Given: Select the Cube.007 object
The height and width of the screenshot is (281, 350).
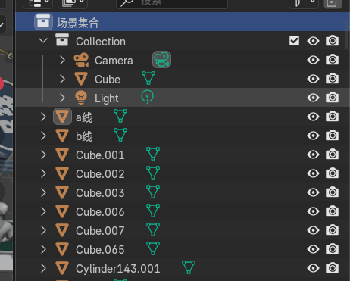Looking at the screenshot, I should 100,230.
